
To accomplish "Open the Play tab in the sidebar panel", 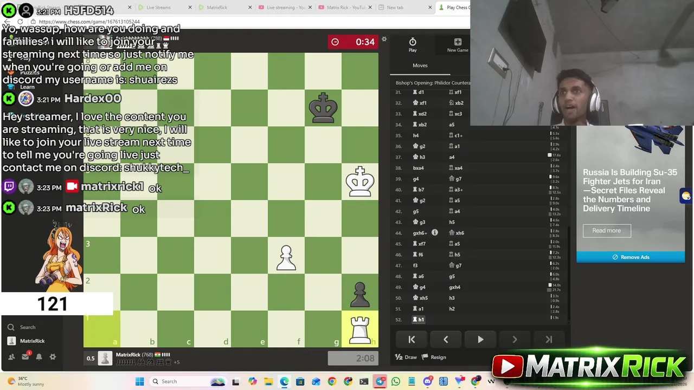I will point(413,45).
